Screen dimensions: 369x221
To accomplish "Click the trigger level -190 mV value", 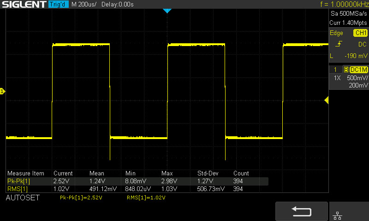I will pos(356,56).
